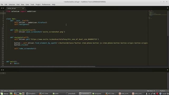Click the code pane horizontal scrollbar
This screenshot has height=95, width=169.
click(48, 66)
